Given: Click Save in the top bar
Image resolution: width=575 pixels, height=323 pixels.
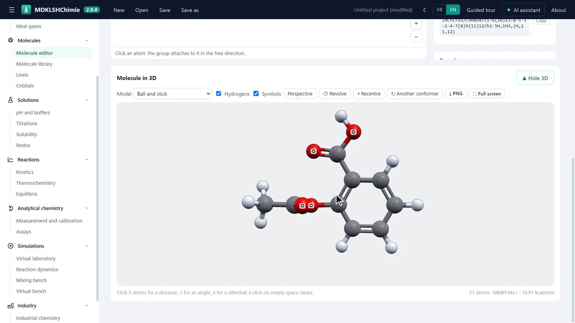Looking at the screenshot, I should (x=165, y=10).
